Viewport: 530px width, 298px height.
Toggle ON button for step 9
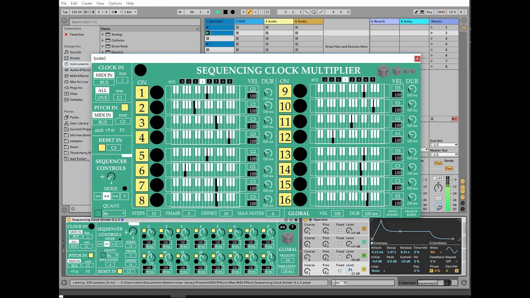[285, 91]
